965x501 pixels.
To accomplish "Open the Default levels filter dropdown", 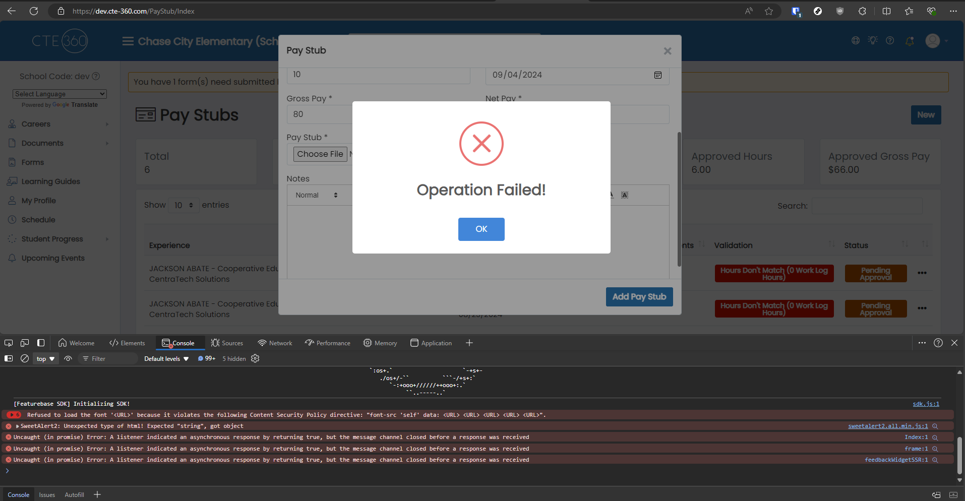I will [x=165, y=358].
